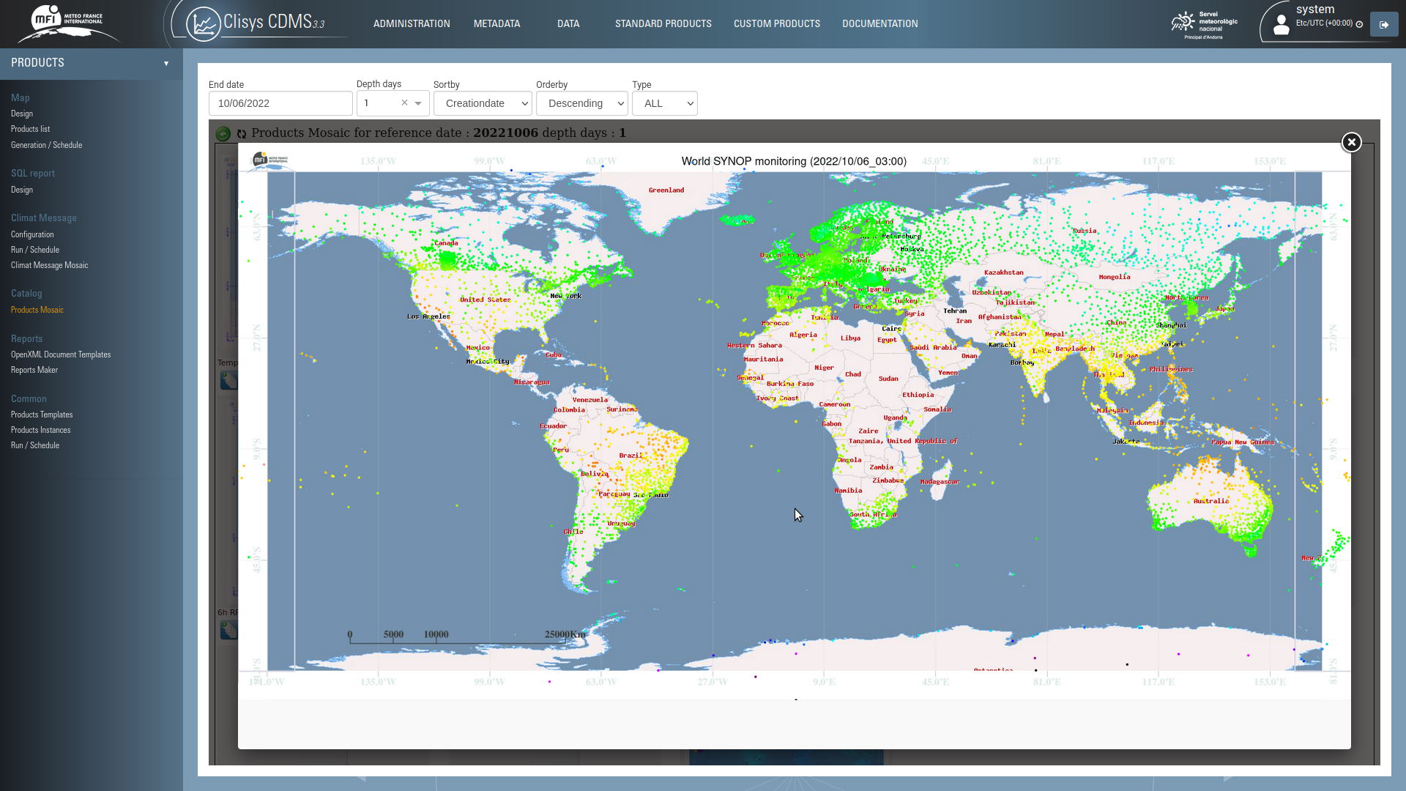This screenshot has width=1406, height=791.
Task: Click the timezone clock icon
Action: click(x=1359, y=24)
